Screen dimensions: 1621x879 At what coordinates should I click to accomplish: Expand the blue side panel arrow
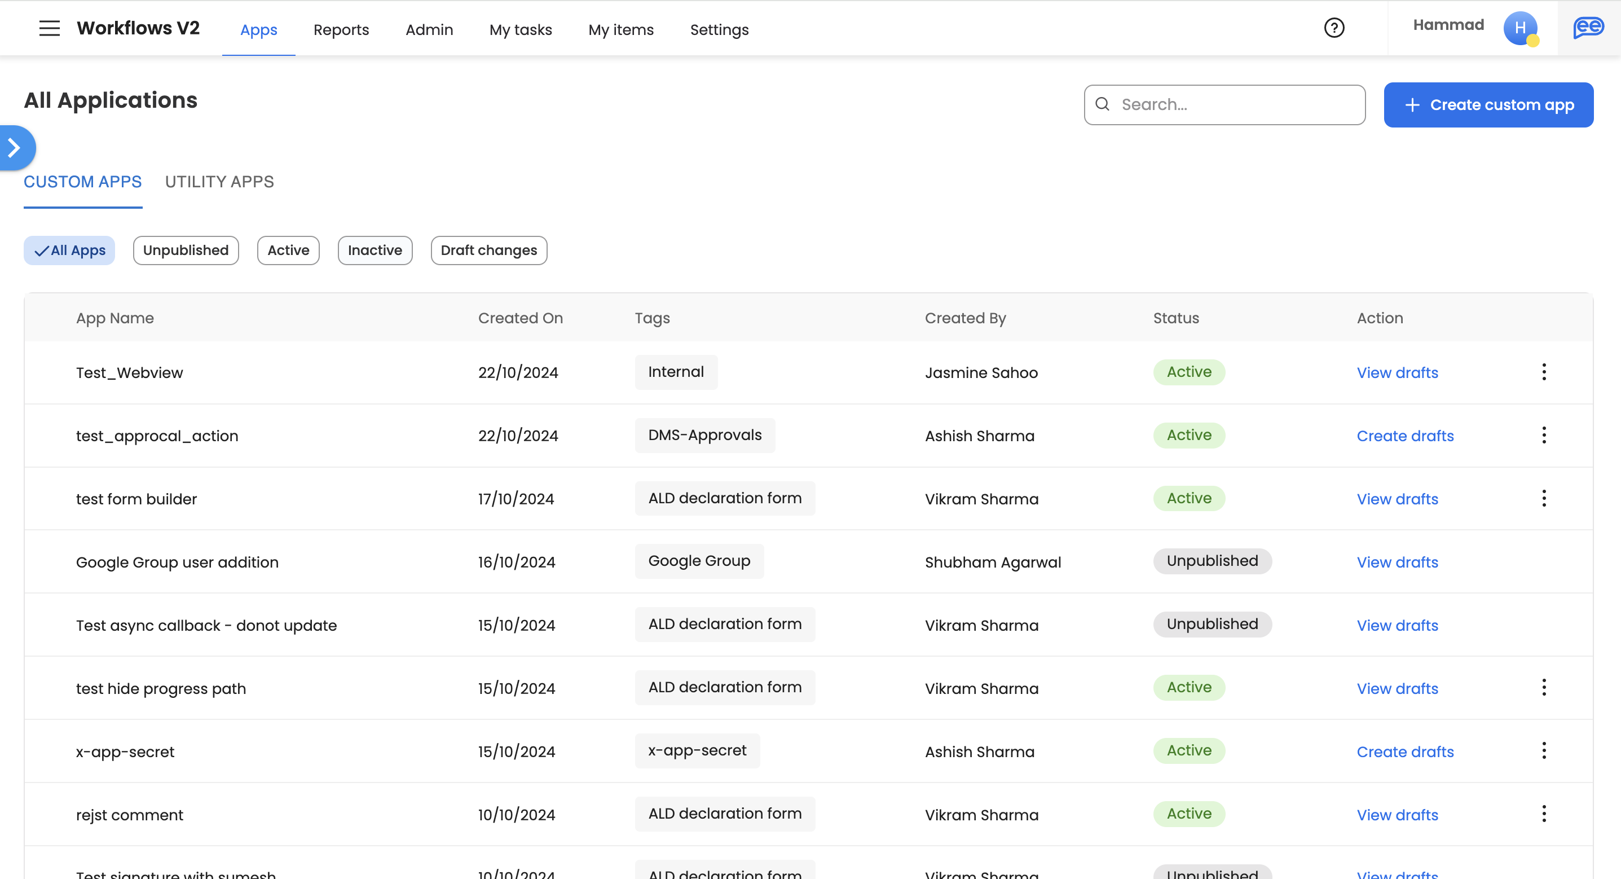15,148
